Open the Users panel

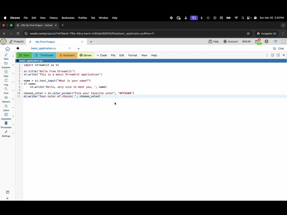tap(6, 108)
